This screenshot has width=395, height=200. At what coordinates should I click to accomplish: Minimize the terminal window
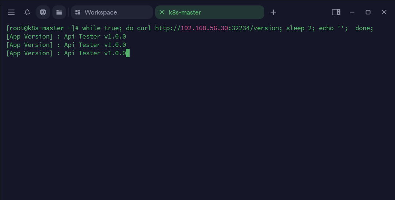coord(352,12)
